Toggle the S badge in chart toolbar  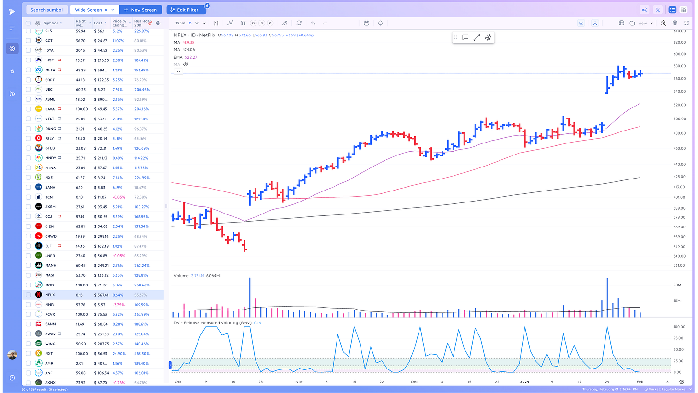(262, 23)
